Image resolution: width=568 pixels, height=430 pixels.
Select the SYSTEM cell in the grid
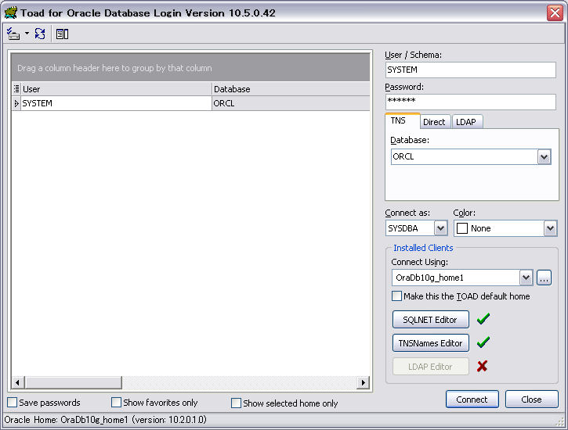pyautogui.click(x=116, y=103)
